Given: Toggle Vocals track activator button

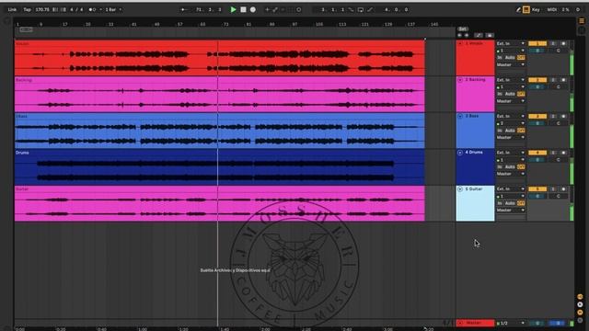Looking at the screenshot, I should pos(537,43).
